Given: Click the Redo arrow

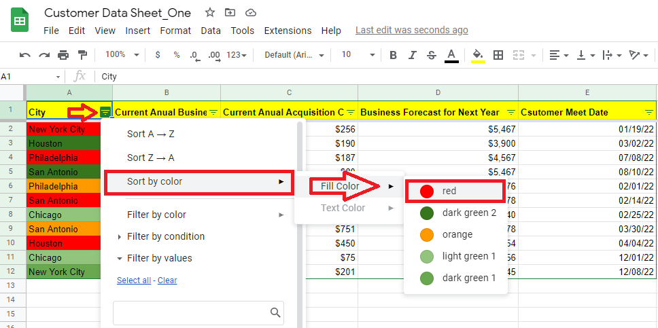Looking at the screenshot, I should 44,55.
